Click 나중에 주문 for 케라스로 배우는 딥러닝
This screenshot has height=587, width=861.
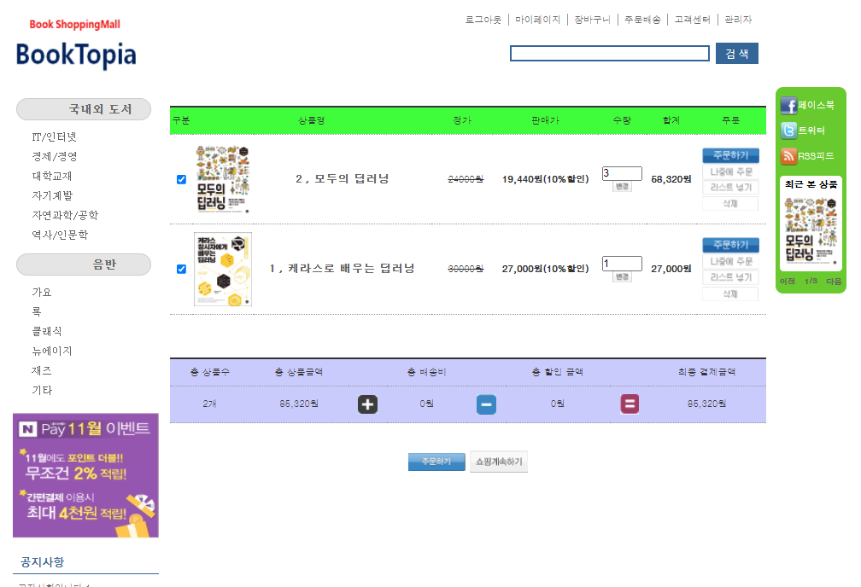pyautogui.click(x=730, y=261)
